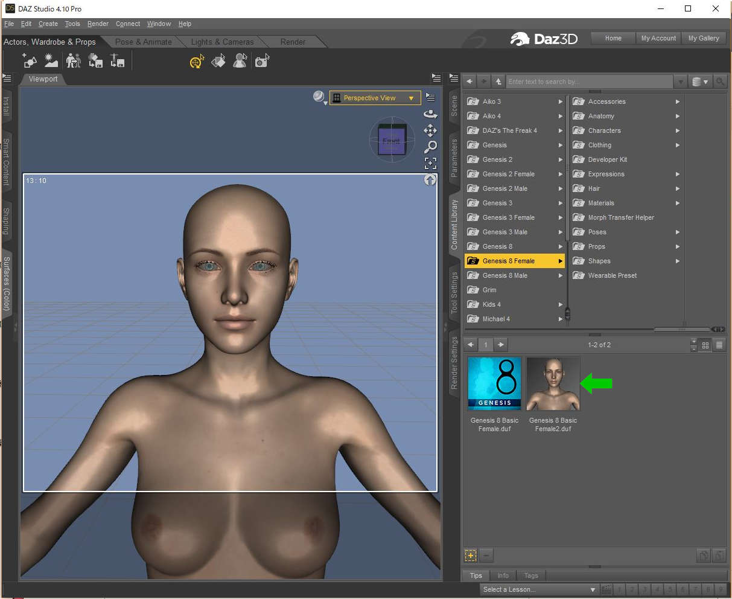The width and height of the screenshot is (732, 599).
Task: Click the circular up-arrow icon on render frame
Action: tap(430, 179)
